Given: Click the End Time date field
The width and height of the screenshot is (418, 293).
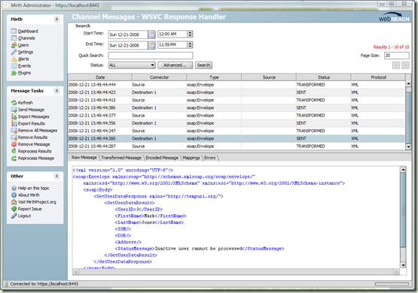Looking at the screenshot, I should click(x=128, y=46).
